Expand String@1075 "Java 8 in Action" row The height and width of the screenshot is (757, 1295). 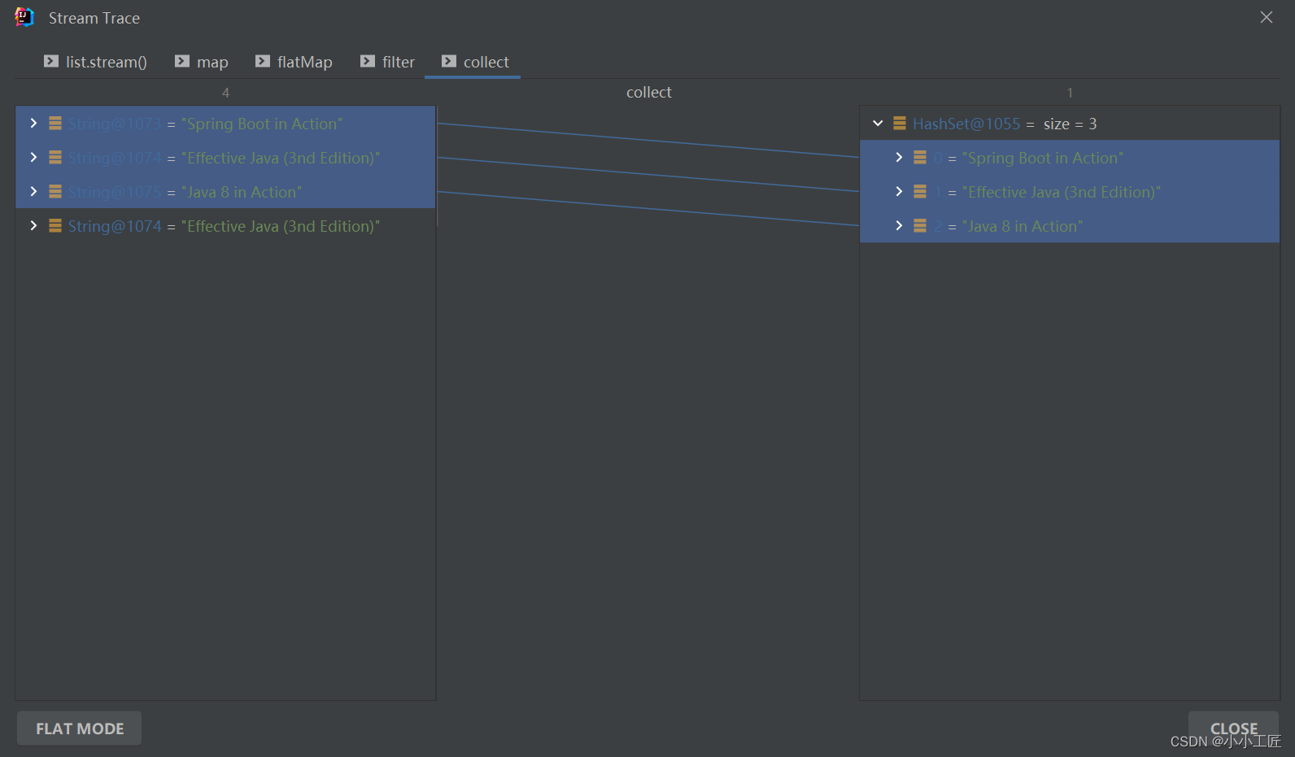[33, 191]
